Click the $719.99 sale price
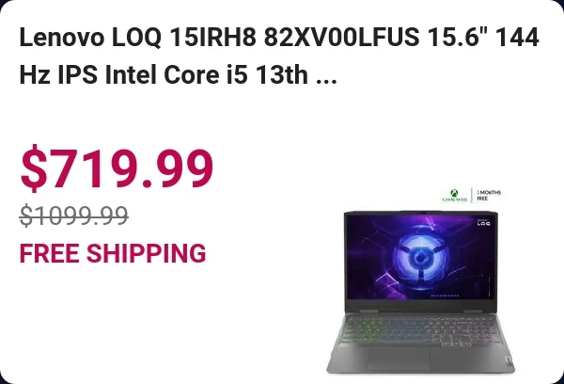The image size is (564, 384). [x=117, y=168]
